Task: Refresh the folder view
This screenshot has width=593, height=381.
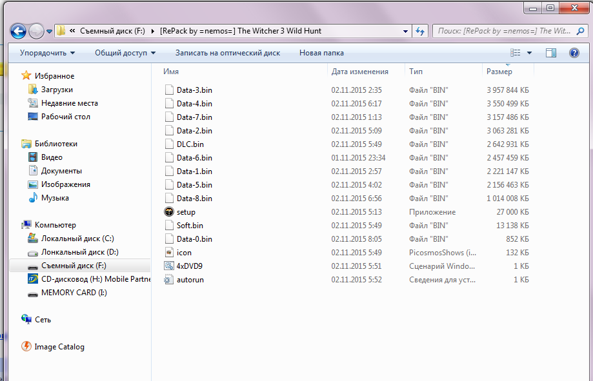Action: (x=420, y=32)
